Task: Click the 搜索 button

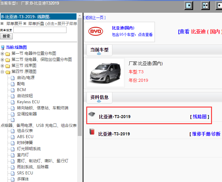Action: coord(6,36)
